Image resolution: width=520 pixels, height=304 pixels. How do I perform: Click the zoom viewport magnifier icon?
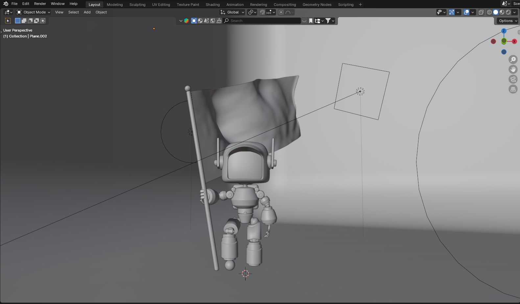513,59
